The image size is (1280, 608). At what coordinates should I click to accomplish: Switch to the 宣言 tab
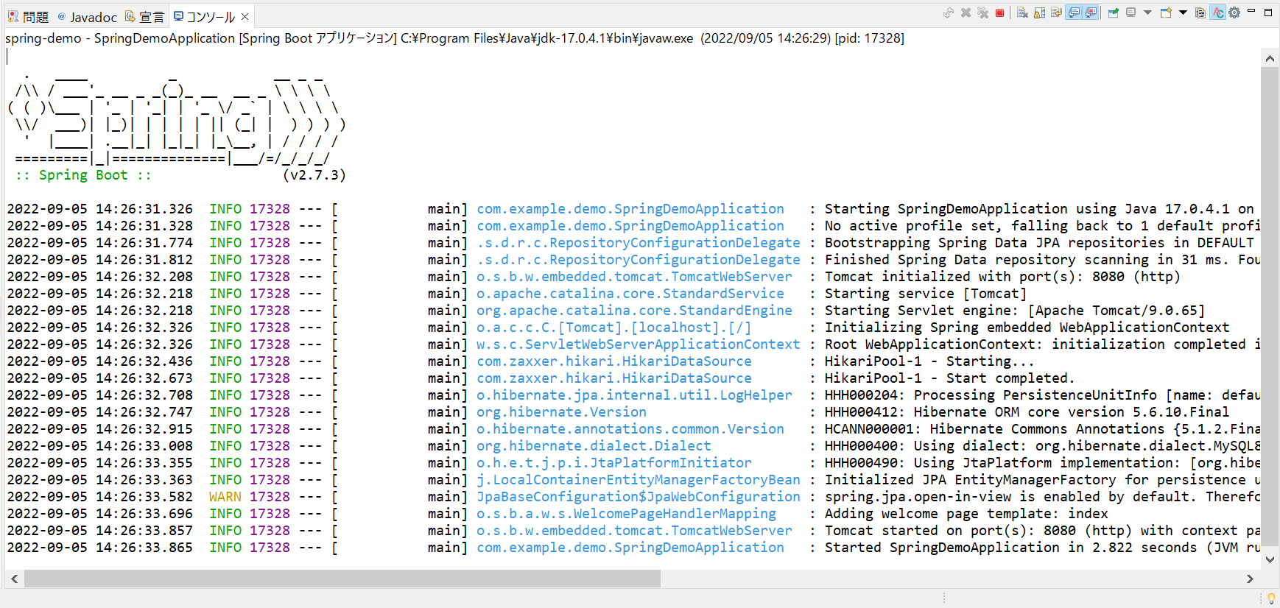pos(144,17)
